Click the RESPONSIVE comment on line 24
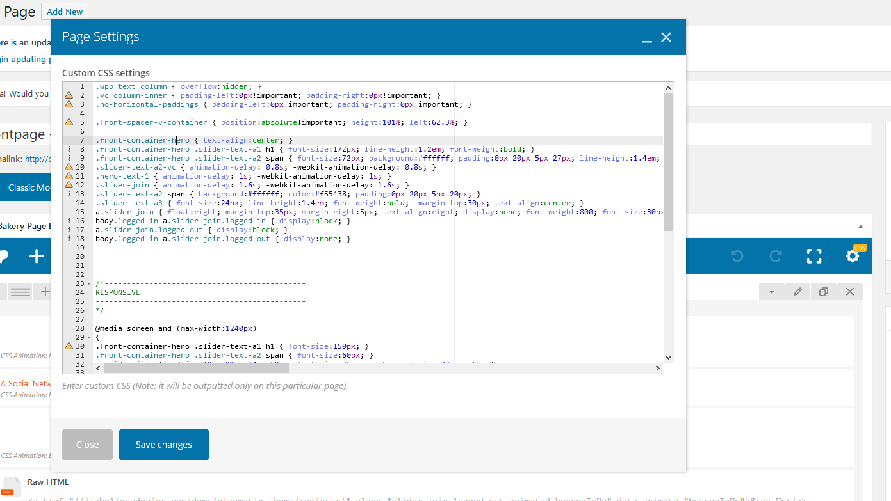Screen dimensions: 891x501 point(118,292)
